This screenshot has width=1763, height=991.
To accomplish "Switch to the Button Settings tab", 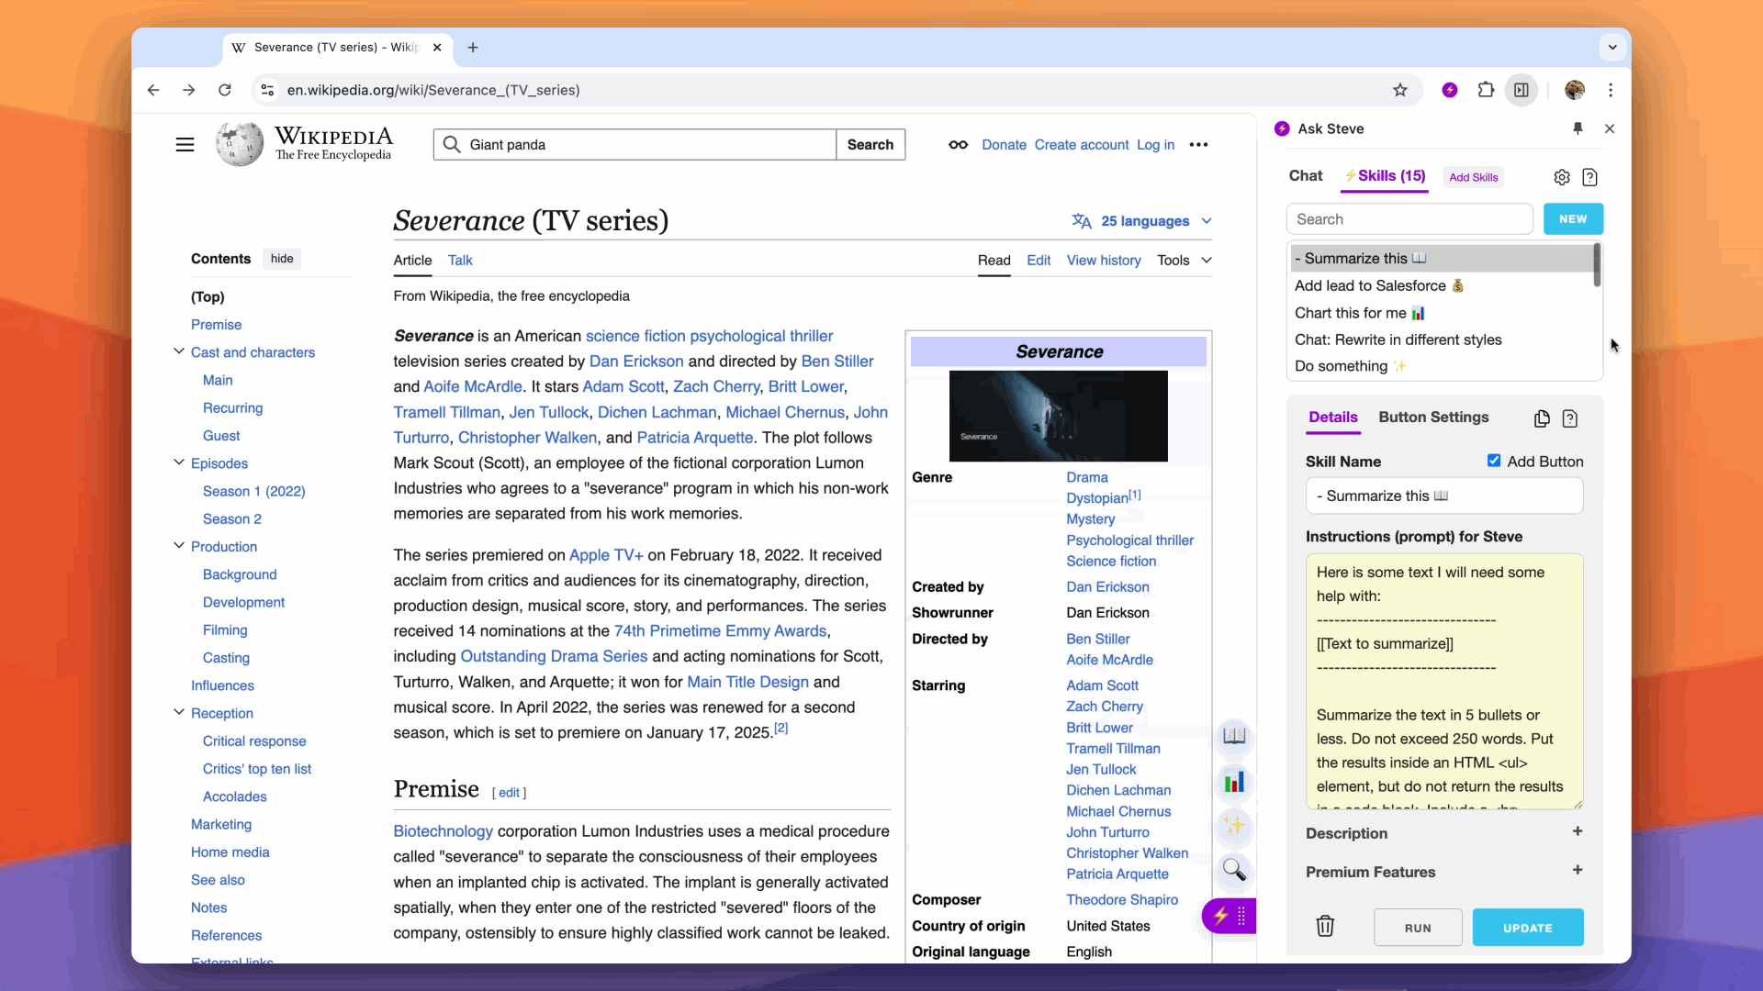I will (x=1432, y=417).
